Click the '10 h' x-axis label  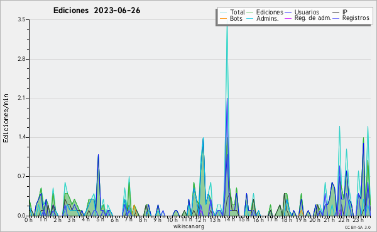(x=172, y=220)
